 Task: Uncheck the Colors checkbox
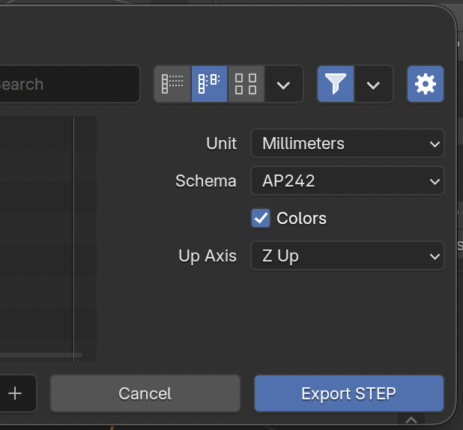point(261,218)
